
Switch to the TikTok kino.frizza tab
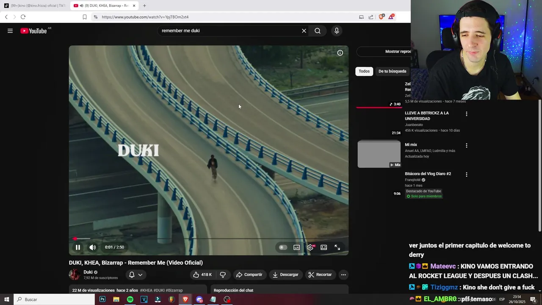coord(35,6)
